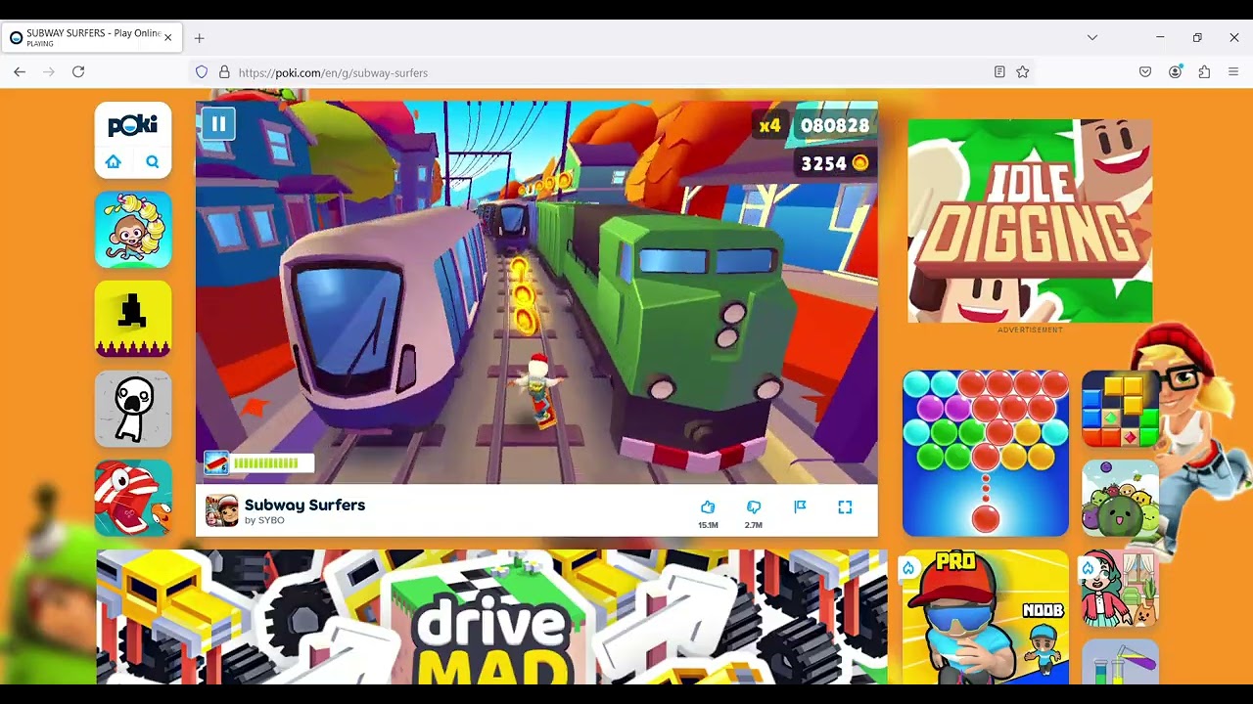
Task: Open the red-haired girl game thumbnail
Action: point(1120,589)
